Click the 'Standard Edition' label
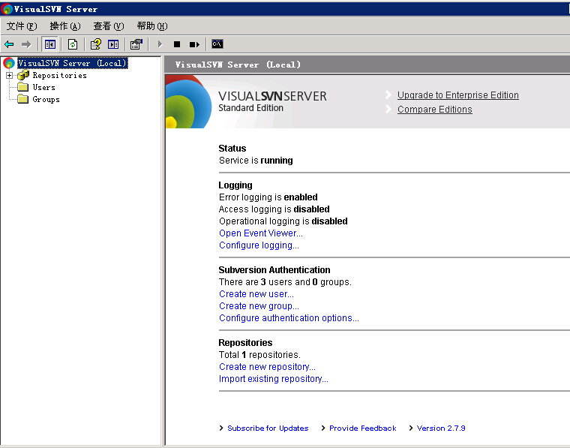This screenshot has width=570, height=448. coord(250,108)
